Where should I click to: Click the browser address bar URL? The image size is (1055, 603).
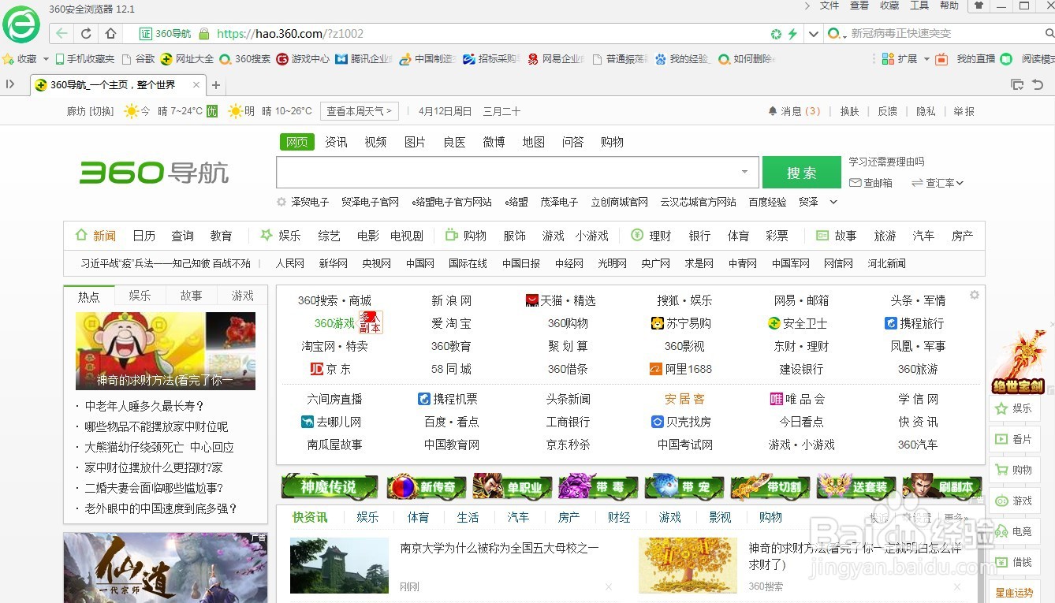[x=290, y=34]
